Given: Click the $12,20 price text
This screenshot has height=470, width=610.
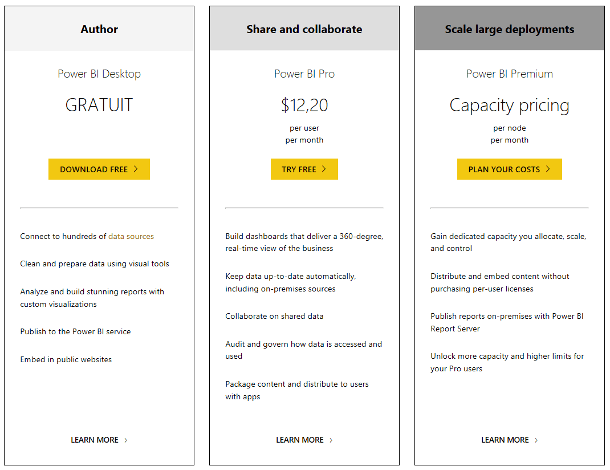Looking at the screenshot, I should tap(304, 105).
